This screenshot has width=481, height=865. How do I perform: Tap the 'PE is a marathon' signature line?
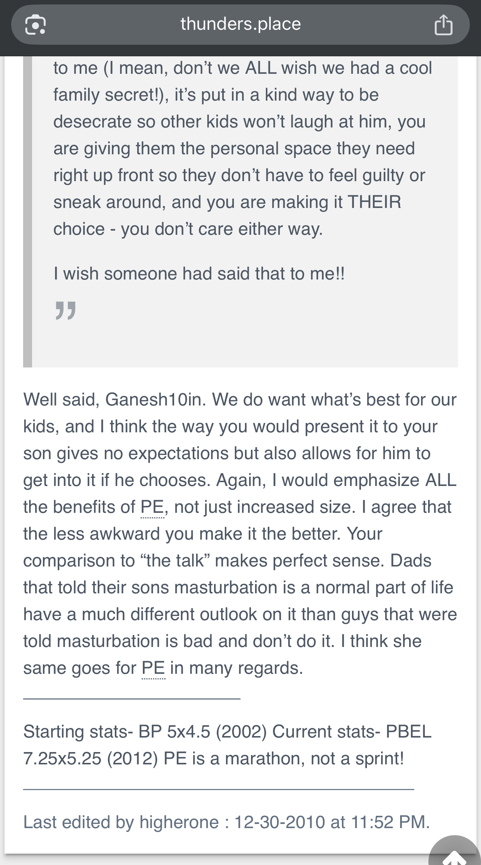[x=283, y=758]
